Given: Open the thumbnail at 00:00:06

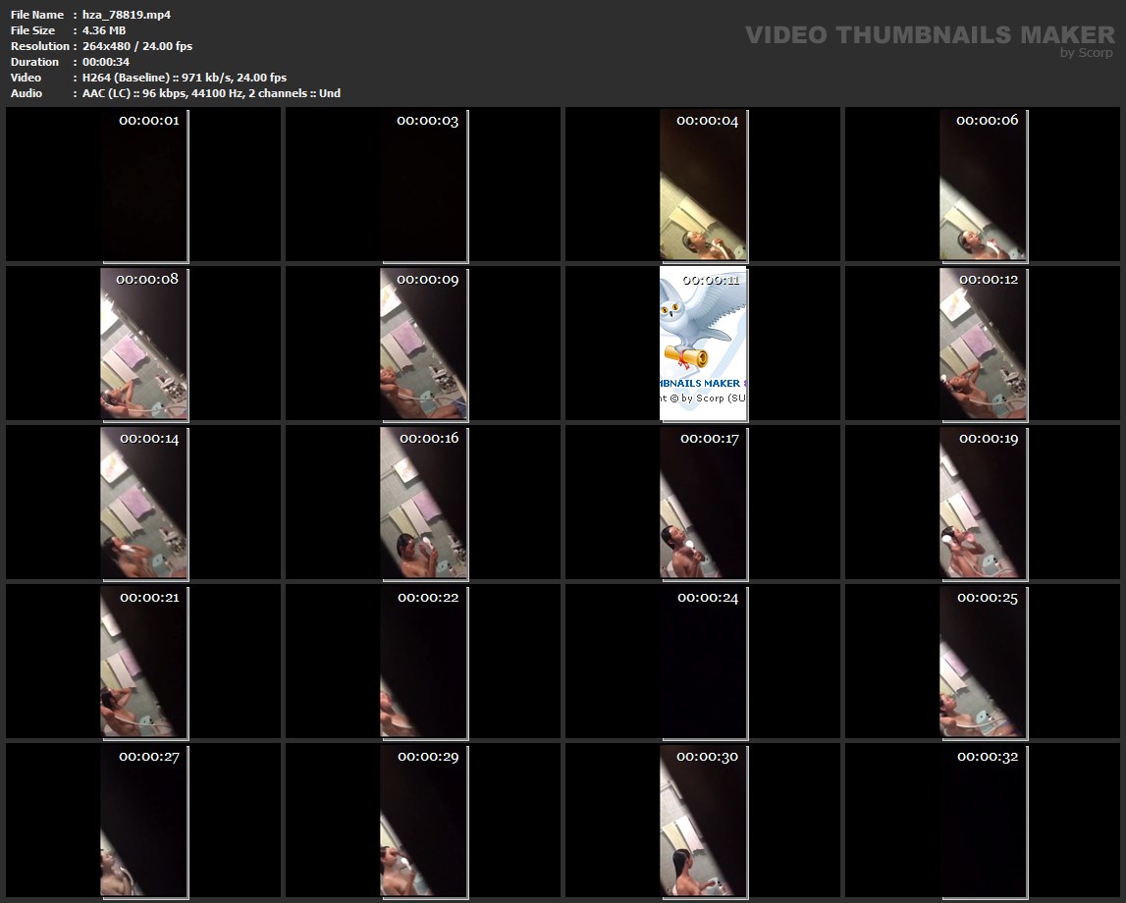Looking at the screenshot, I should (x=983, y=185).
